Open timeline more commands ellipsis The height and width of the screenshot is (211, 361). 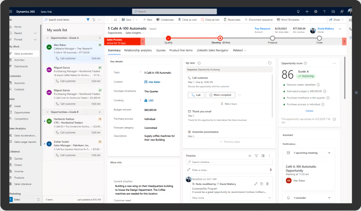(269, 156)
